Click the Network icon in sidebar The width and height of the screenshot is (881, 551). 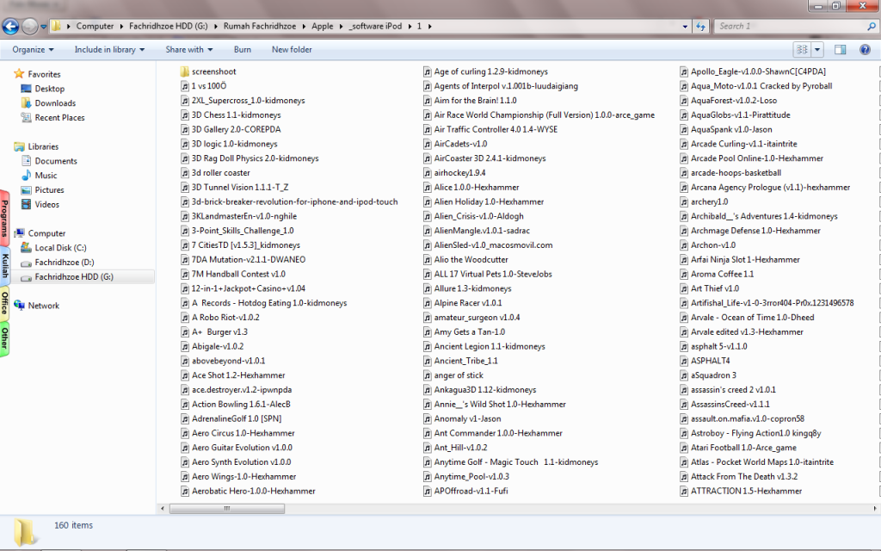(x=19, y=306)
